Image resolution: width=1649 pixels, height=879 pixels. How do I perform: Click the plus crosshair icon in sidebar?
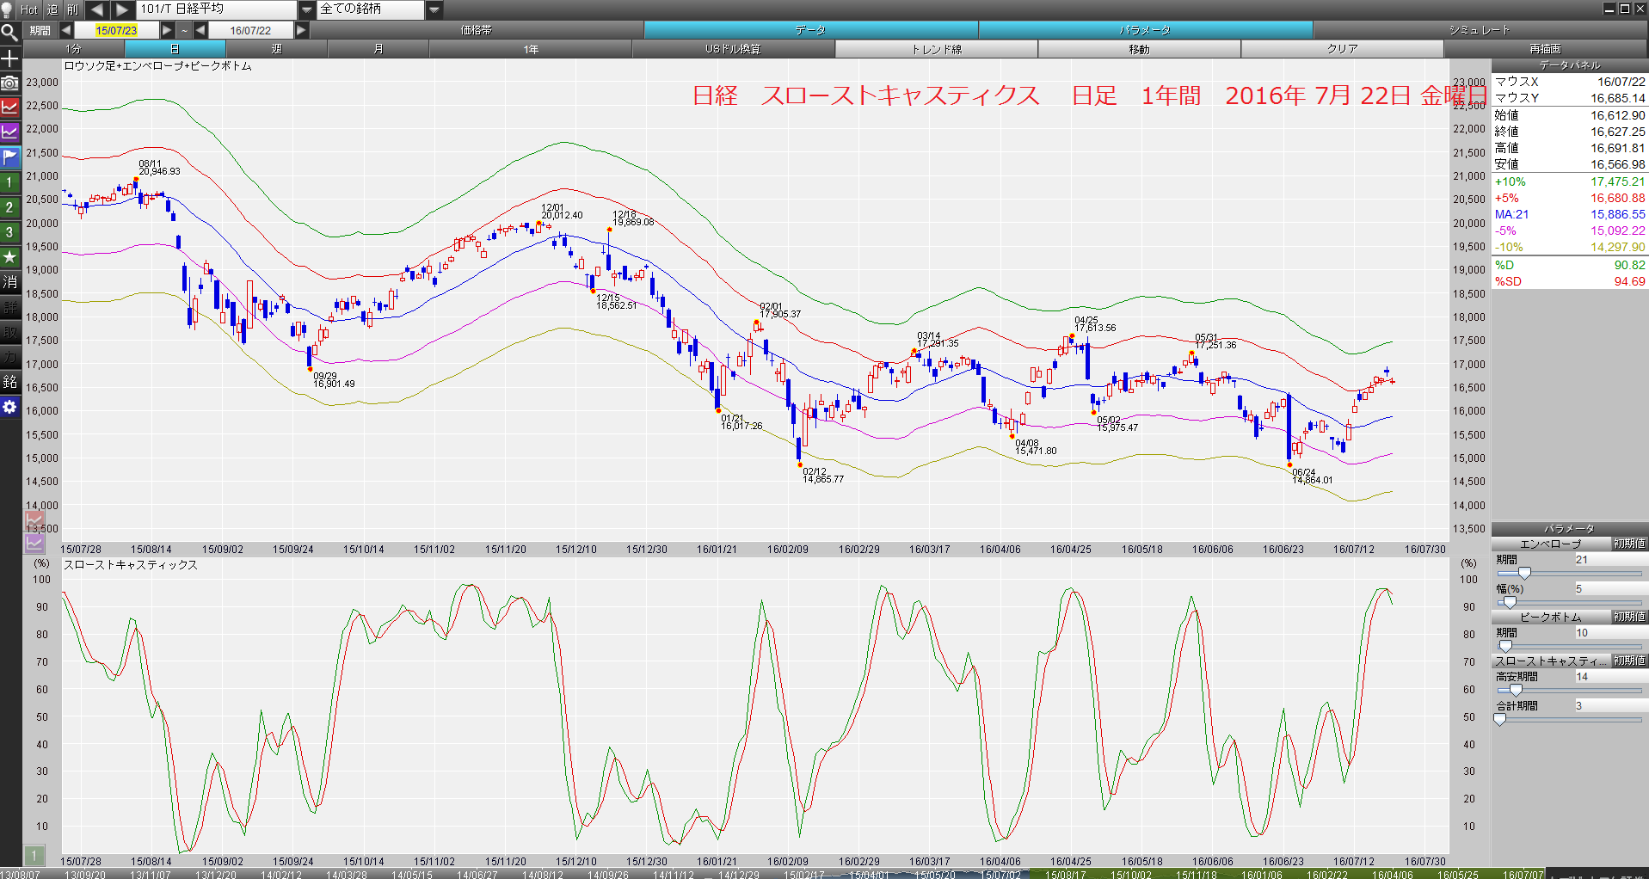9,58
